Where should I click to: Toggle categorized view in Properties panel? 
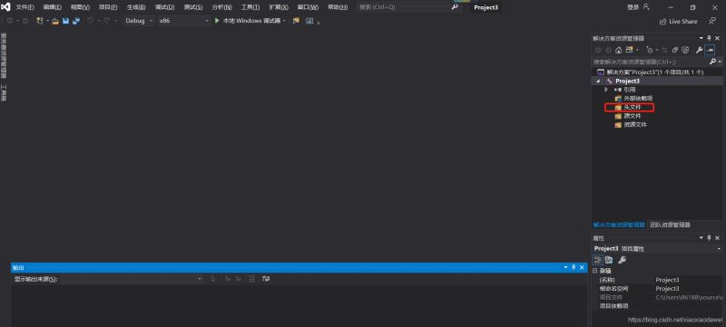[x=598, y=260]
